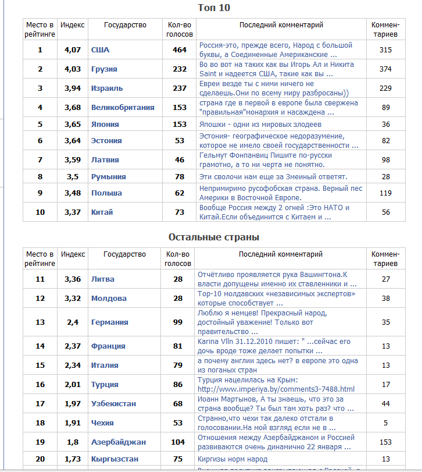The height and width of the screenshot is (472, 422).
Task: Click the Чехия comment count 5
Action: click(385, 423)
